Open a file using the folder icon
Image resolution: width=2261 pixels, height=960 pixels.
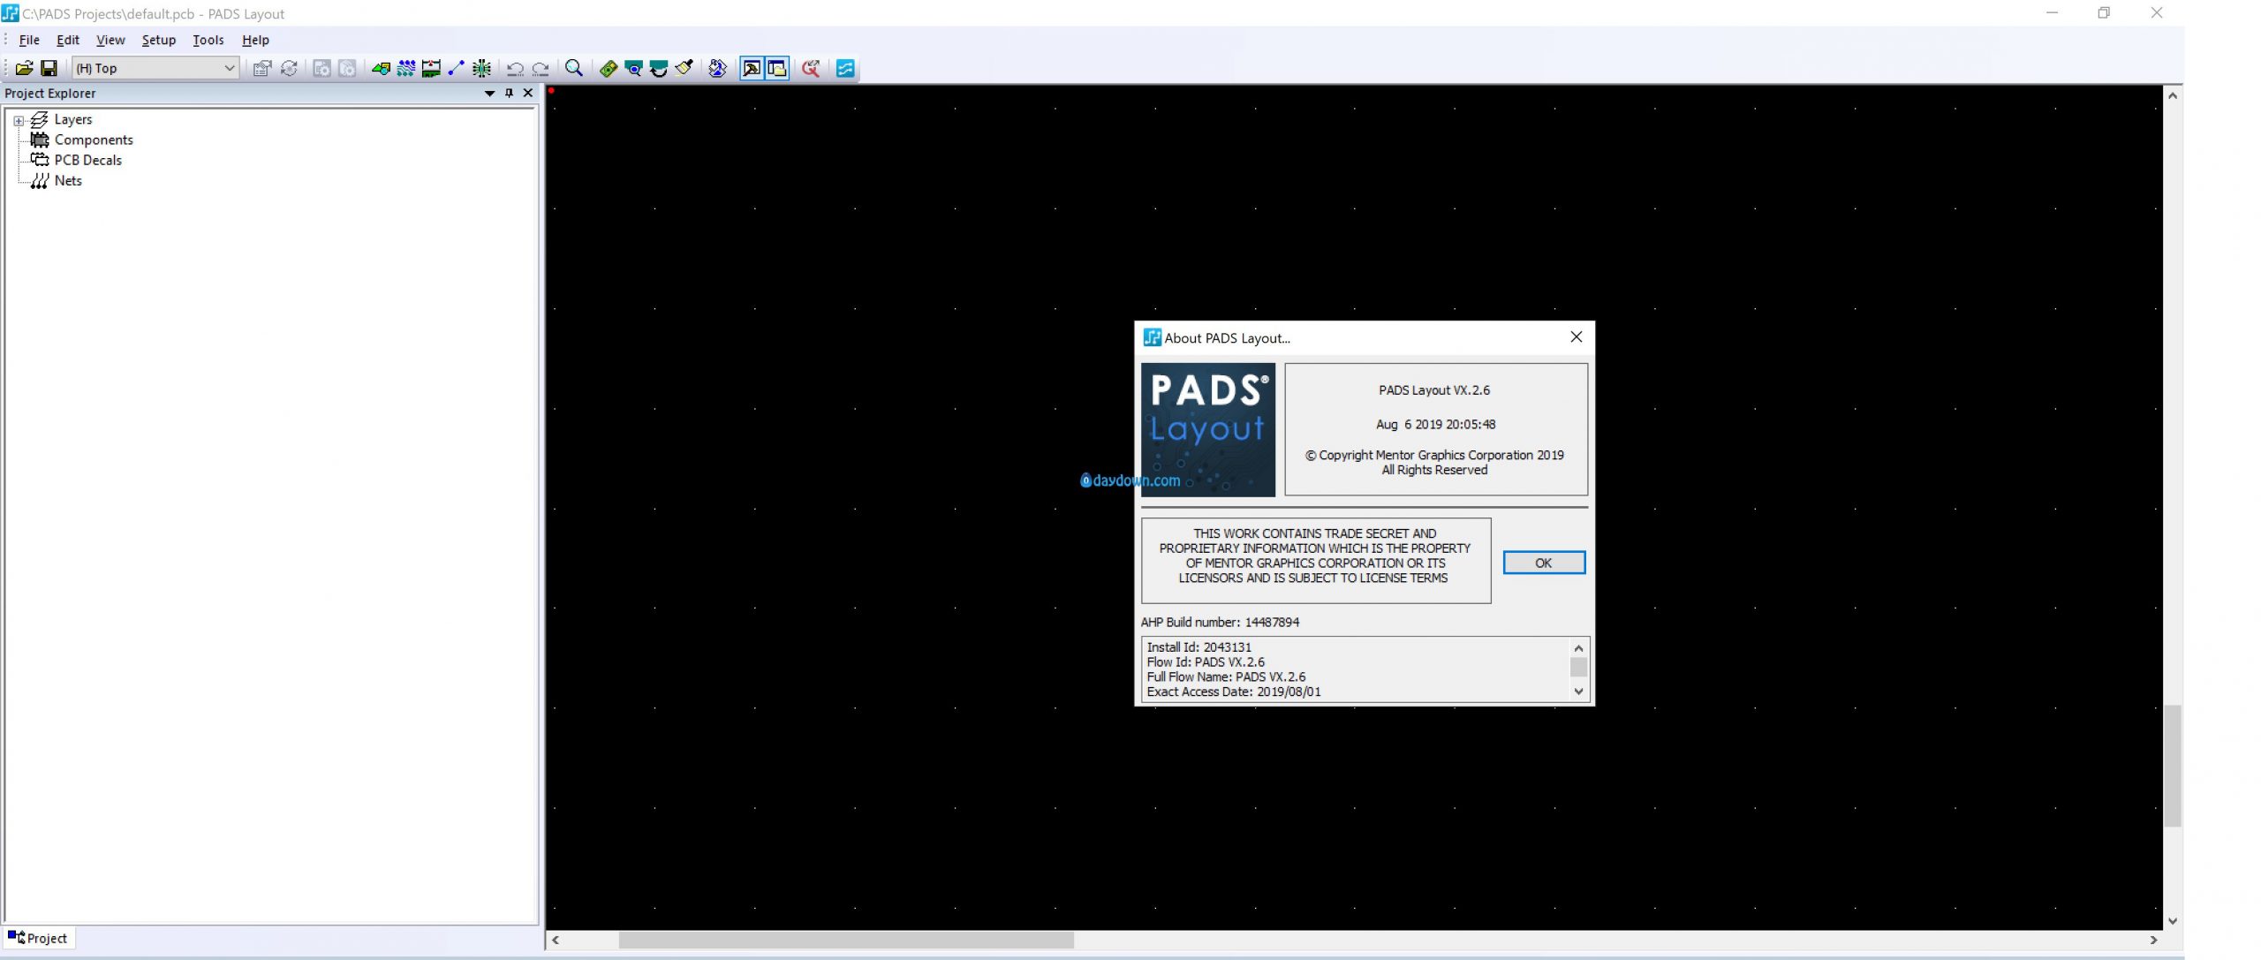point(25,68)
